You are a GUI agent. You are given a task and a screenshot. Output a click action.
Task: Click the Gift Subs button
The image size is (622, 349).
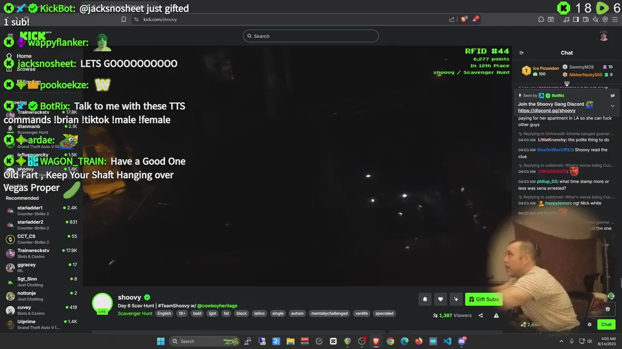coord(484,299)
